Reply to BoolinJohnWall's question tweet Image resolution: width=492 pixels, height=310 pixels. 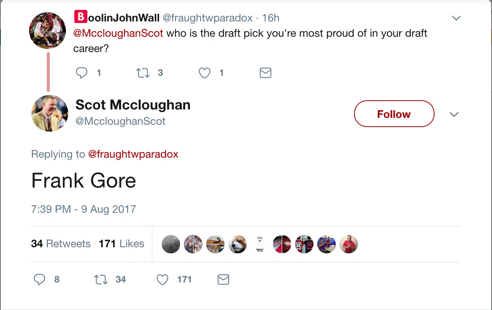(x=82, y=73)
